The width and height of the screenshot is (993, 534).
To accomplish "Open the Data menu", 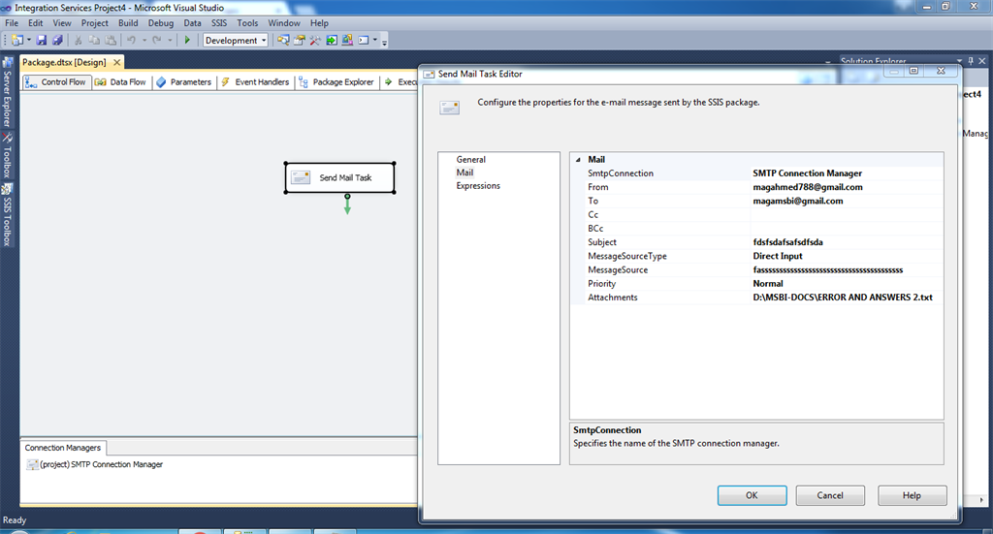I will [x=193, y=23].
